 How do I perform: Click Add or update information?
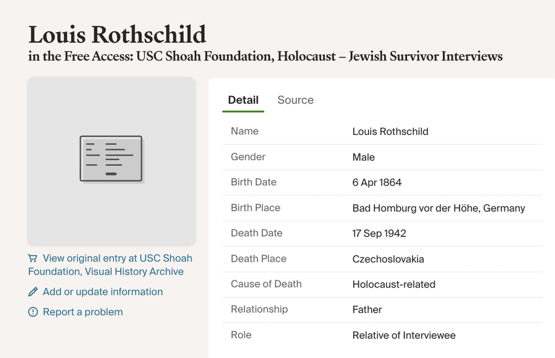(x=102, y=292)
